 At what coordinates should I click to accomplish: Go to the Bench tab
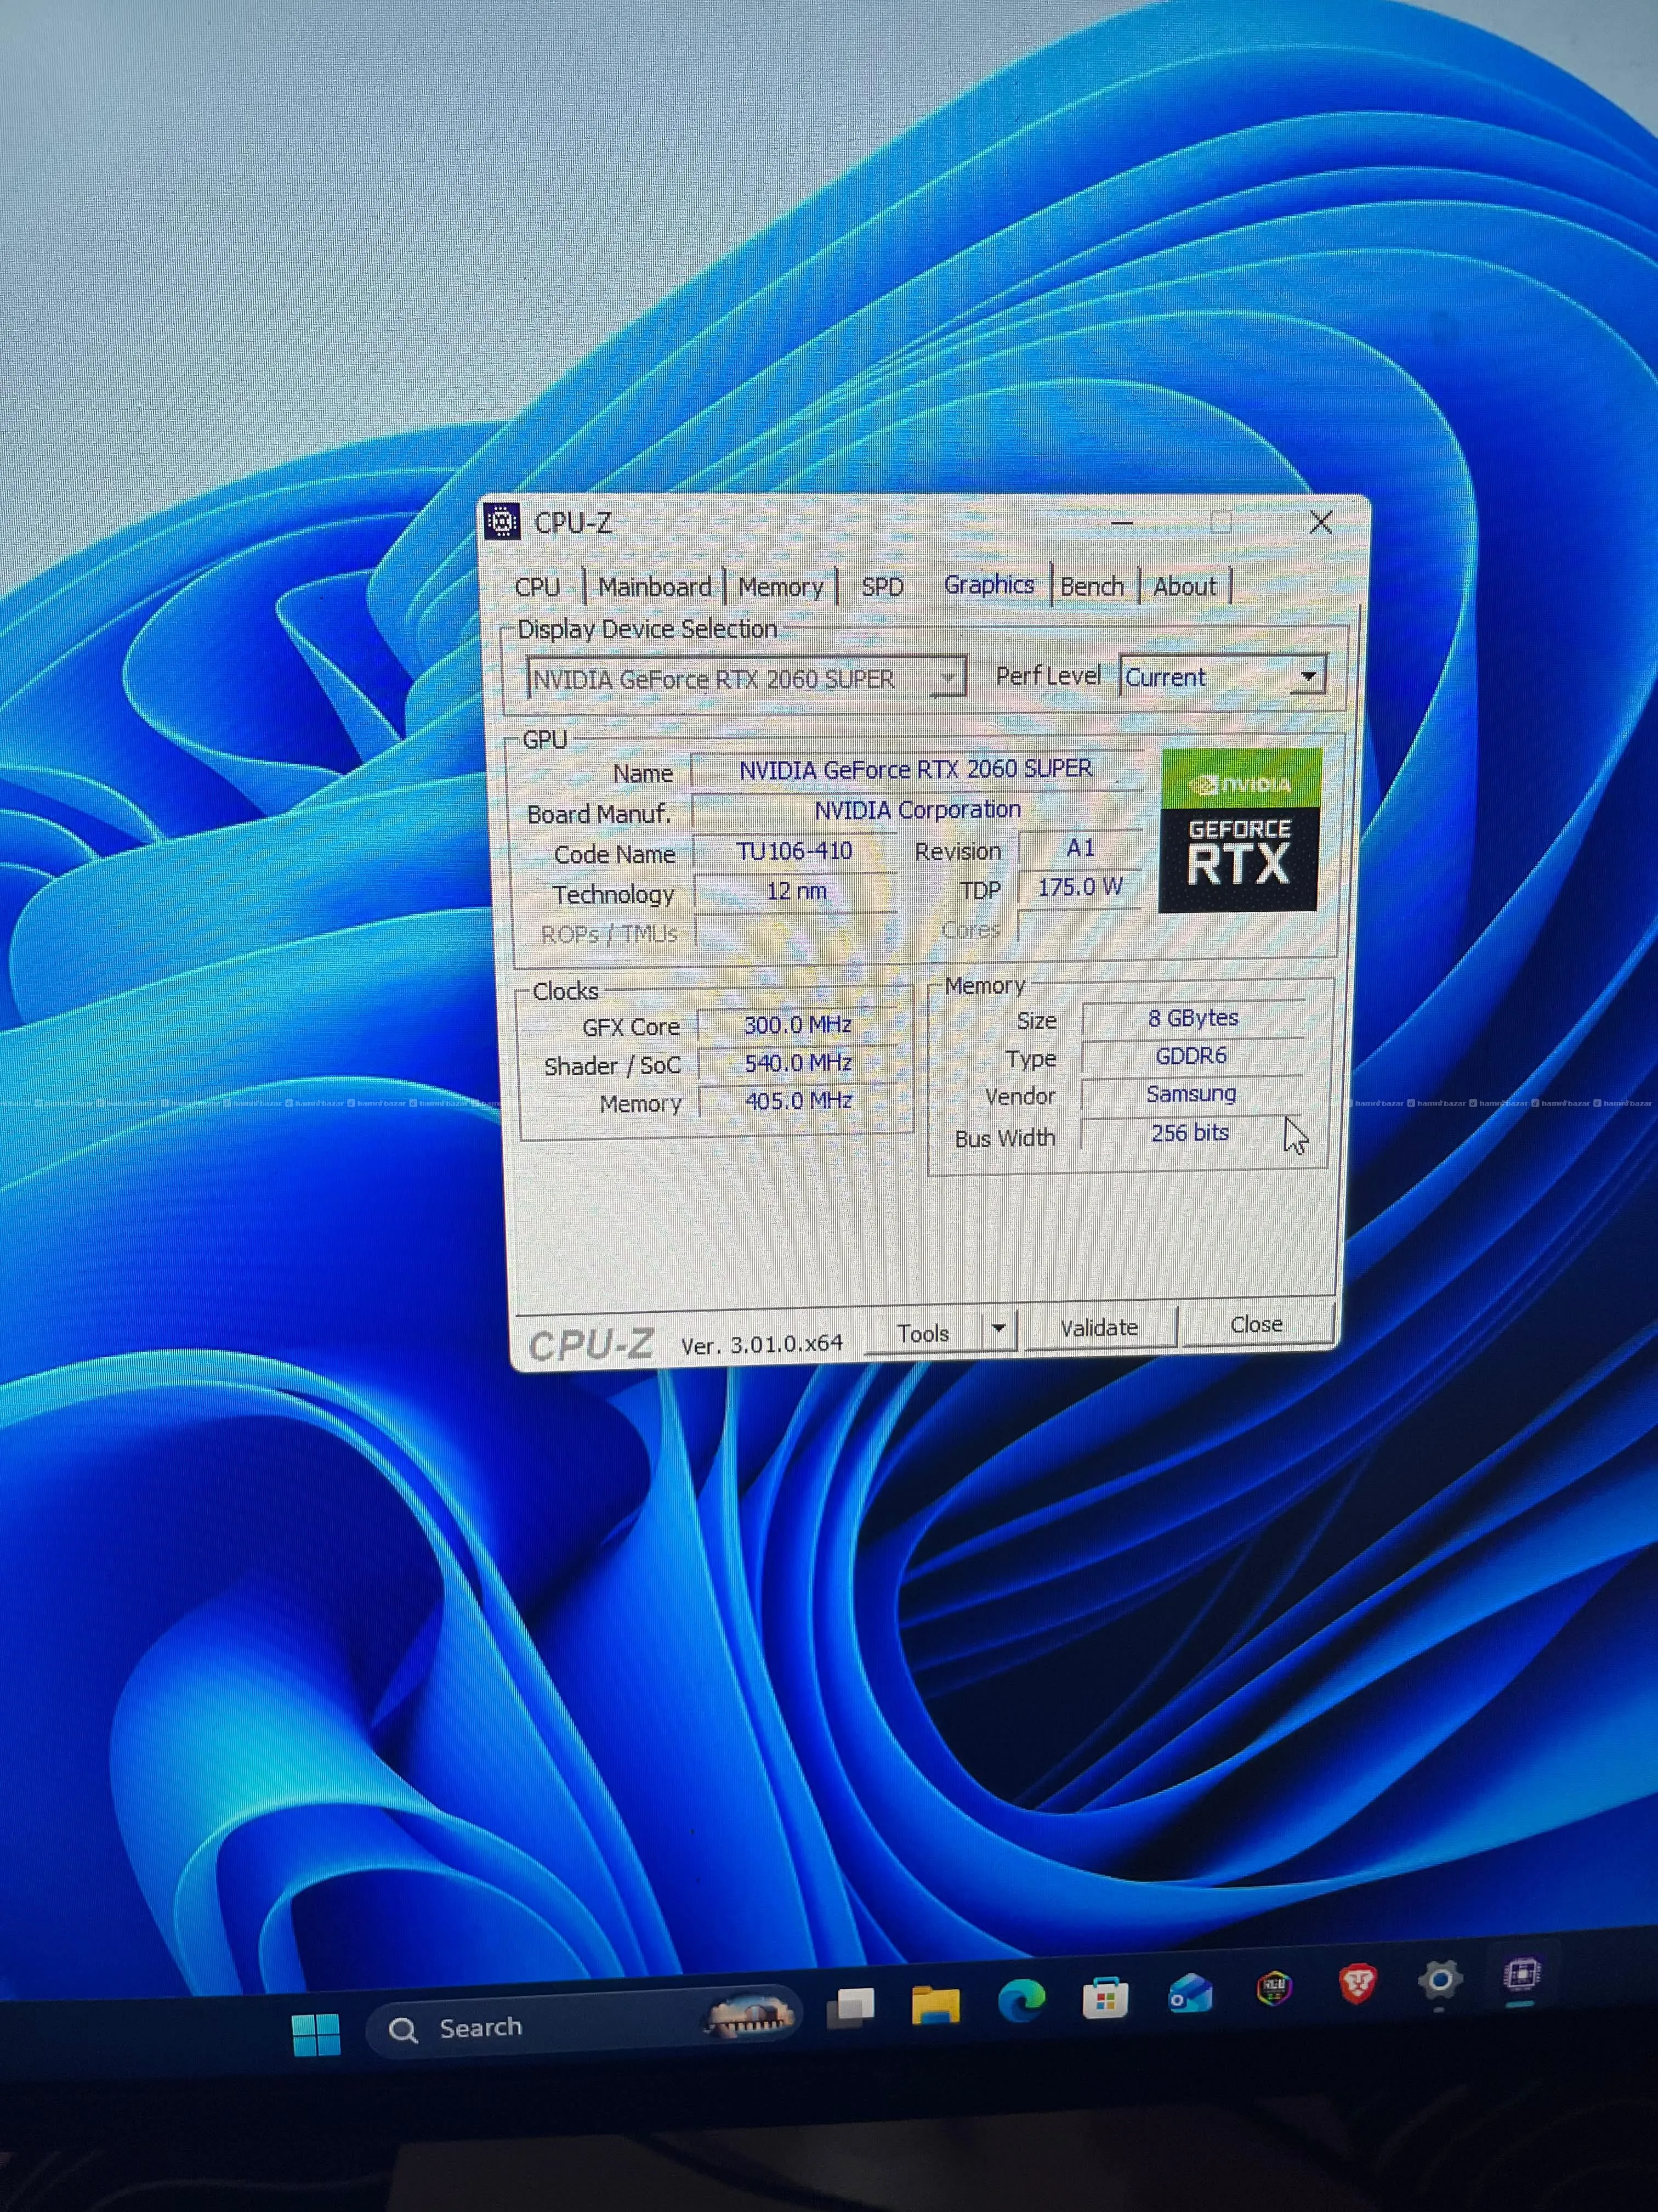[x=1092, y=586]
